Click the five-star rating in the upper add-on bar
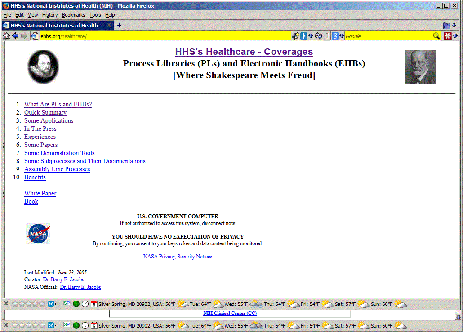The image size is (463, 332). point(28,304)
